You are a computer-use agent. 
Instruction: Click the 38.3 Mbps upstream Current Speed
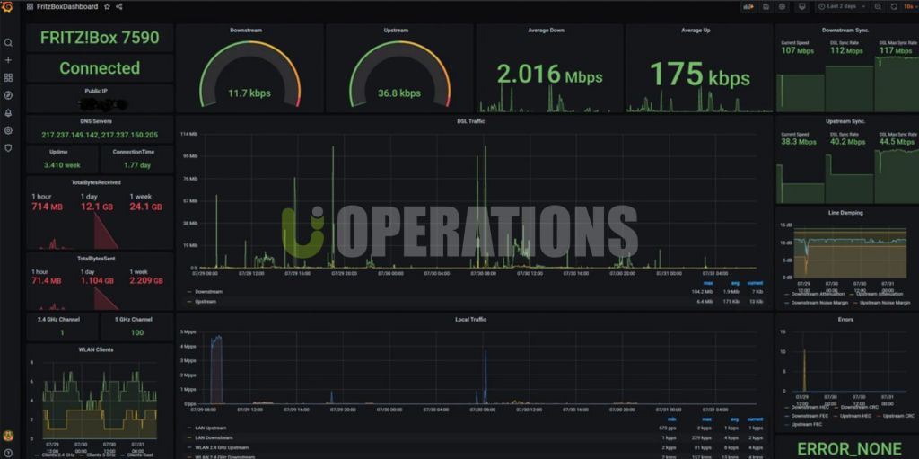click(798, 141)
